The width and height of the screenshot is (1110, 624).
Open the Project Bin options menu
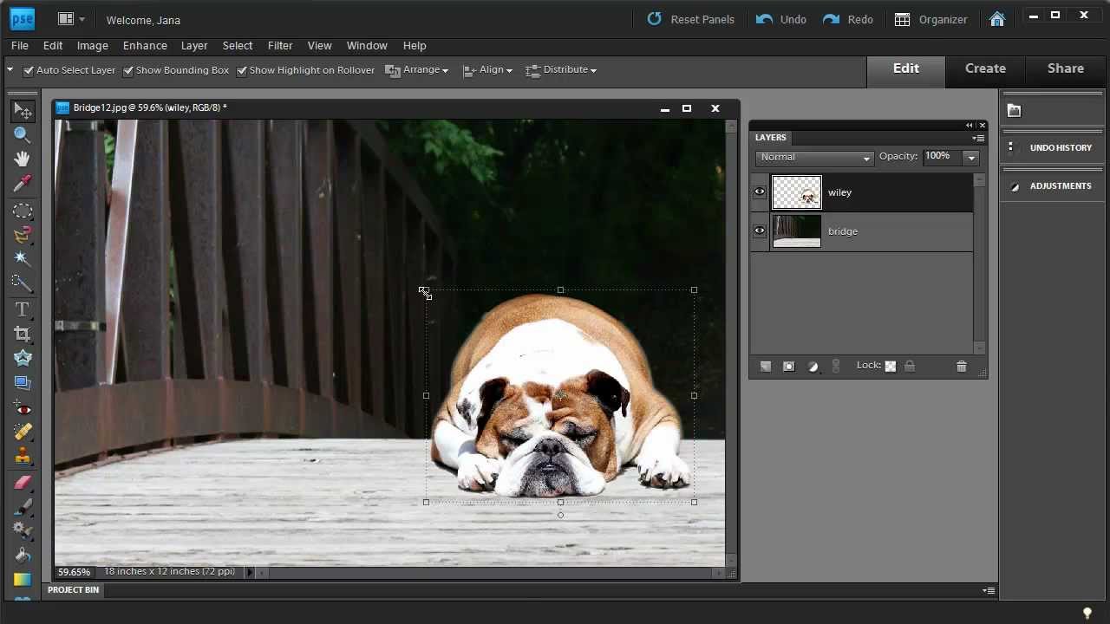click(x=988, y=590)
